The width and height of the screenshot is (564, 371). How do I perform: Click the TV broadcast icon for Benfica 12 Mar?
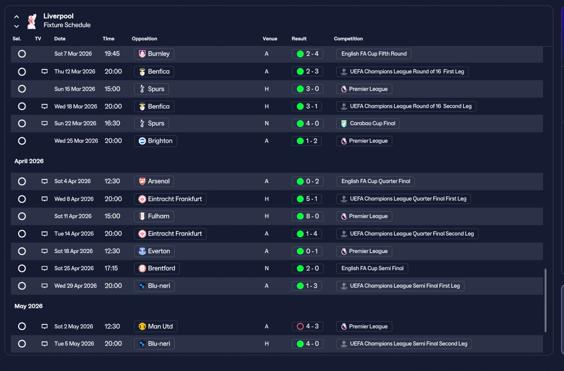point(45,71)
